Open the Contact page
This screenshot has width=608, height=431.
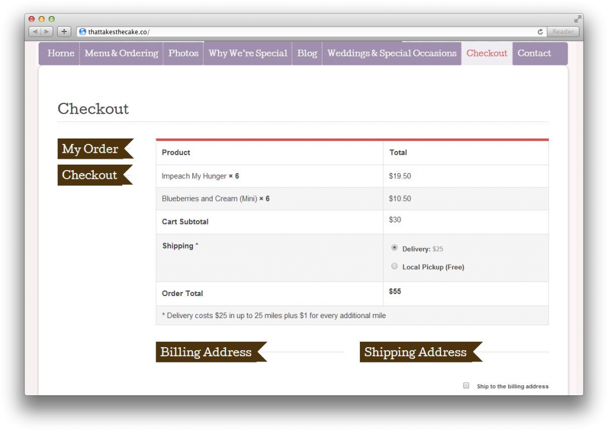pyautogui.click(x=534, y=54)
